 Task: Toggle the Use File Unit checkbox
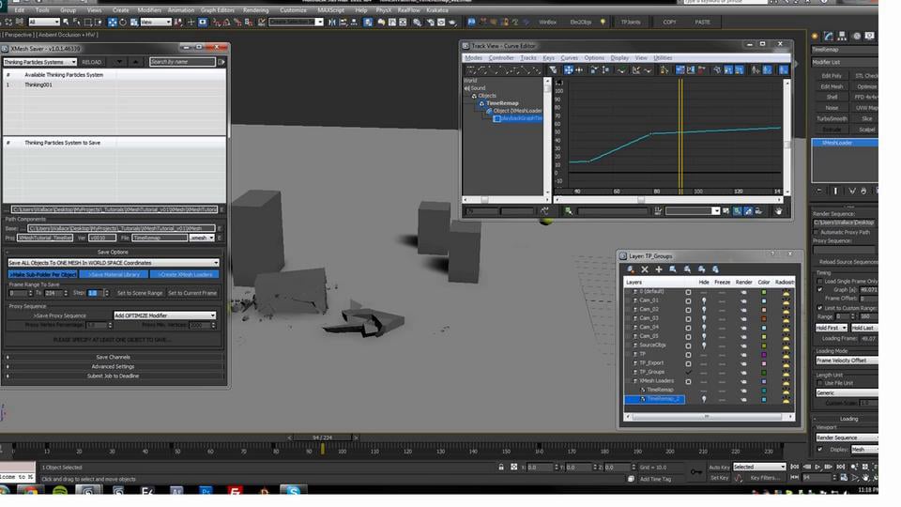tap(820, 383)
